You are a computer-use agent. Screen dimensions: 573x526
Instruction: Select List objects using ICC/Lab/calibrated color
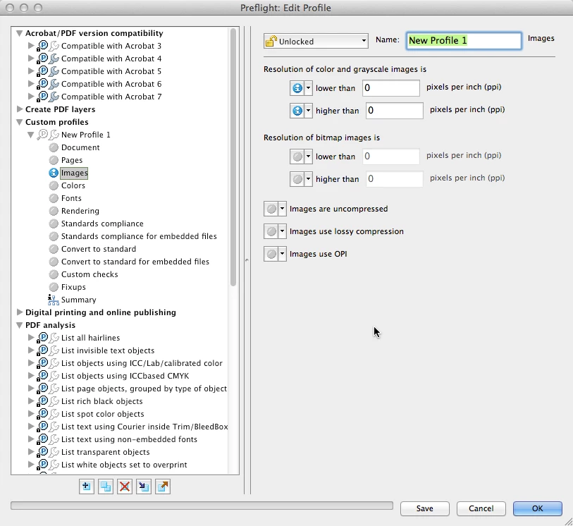pyautogui.click(x=142, y=363)
